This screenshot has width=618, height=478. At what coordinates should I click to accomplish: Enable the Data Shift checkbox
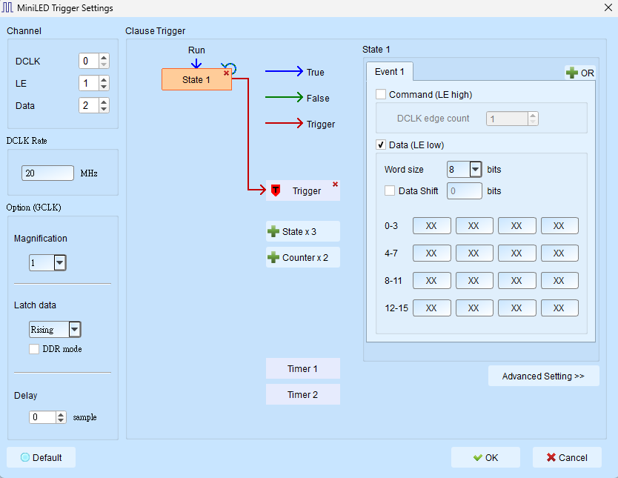tap(390, 190)
